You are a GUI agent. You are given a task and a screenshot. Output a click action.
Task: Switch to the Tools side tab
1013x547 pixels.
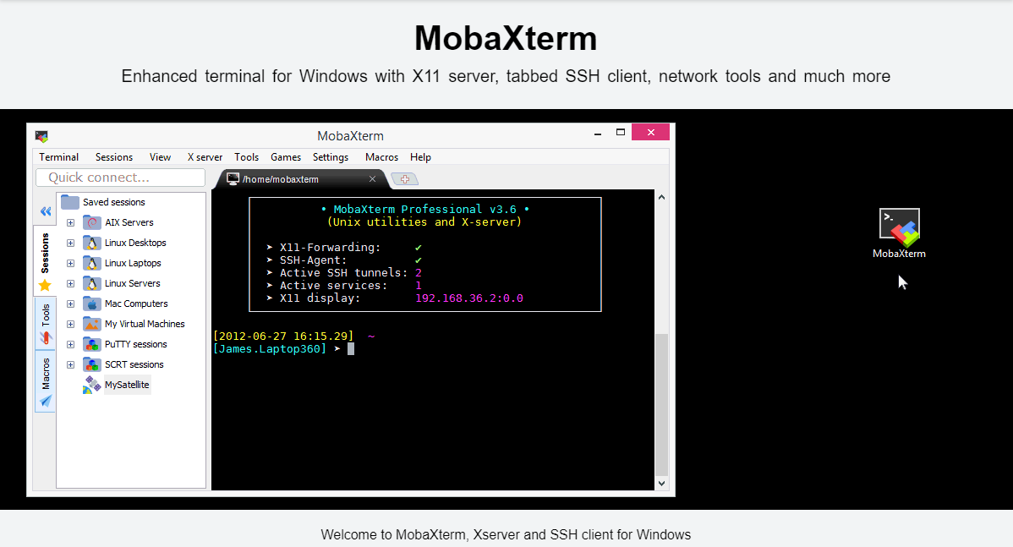pos(45,323)
